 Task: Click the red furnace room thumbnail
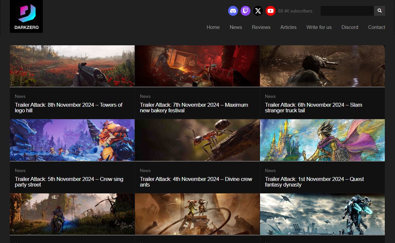(197, 66)
